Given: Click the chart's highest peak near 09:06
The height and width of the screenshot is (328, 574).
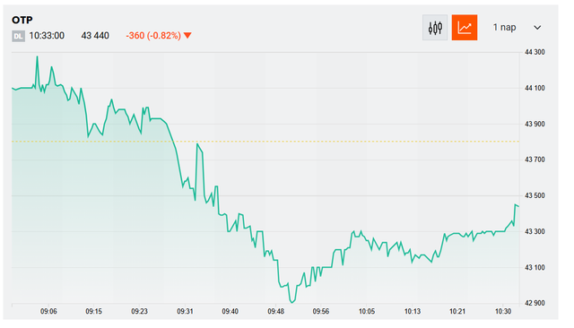Looking at the screenshot, I should (x=37, y=56).
